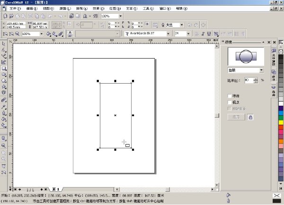The width and height of the screenshot is (284, 205).
Task: Toggle the grayed 移除表面 checkbox
Action: pos(230,109)
